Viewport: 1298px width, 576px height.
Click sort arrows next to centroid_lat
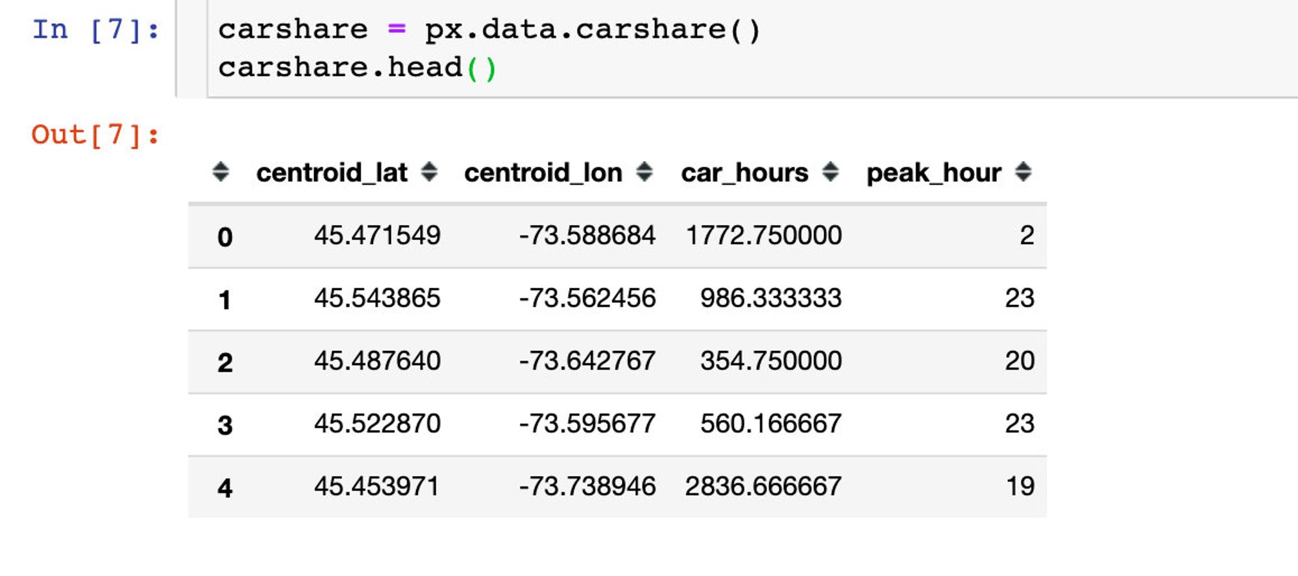pyautogui.click(x=429, y=173)
